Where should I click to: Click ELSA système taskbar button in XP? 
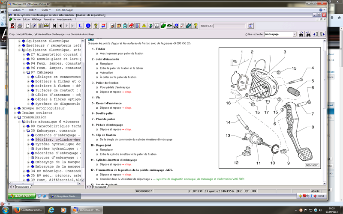point(65,196)
